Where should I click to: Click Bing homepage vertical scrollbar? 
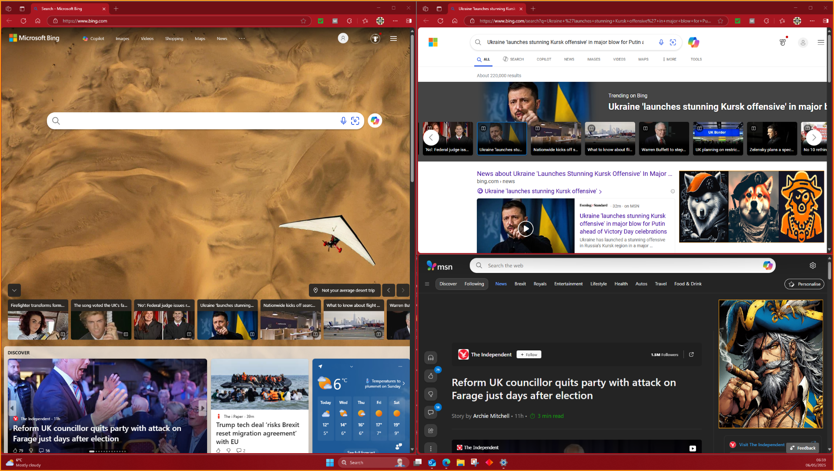(412, 109)
